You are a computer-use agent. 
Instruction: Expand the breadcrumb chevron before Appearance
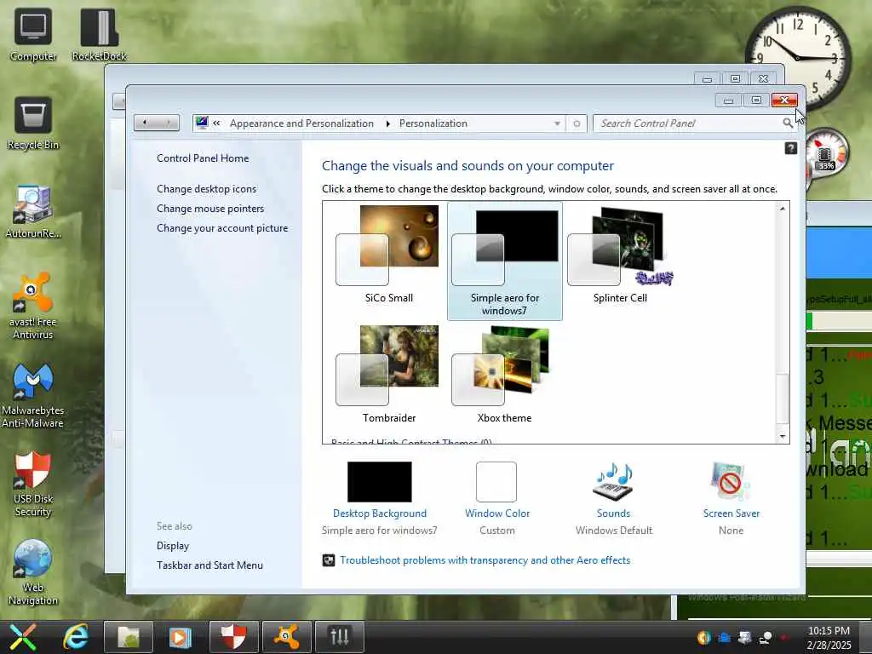coord(216,123)
